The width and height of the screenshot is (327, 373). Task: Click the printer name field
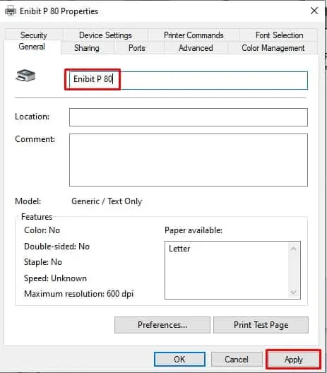(x=189, y=81)
